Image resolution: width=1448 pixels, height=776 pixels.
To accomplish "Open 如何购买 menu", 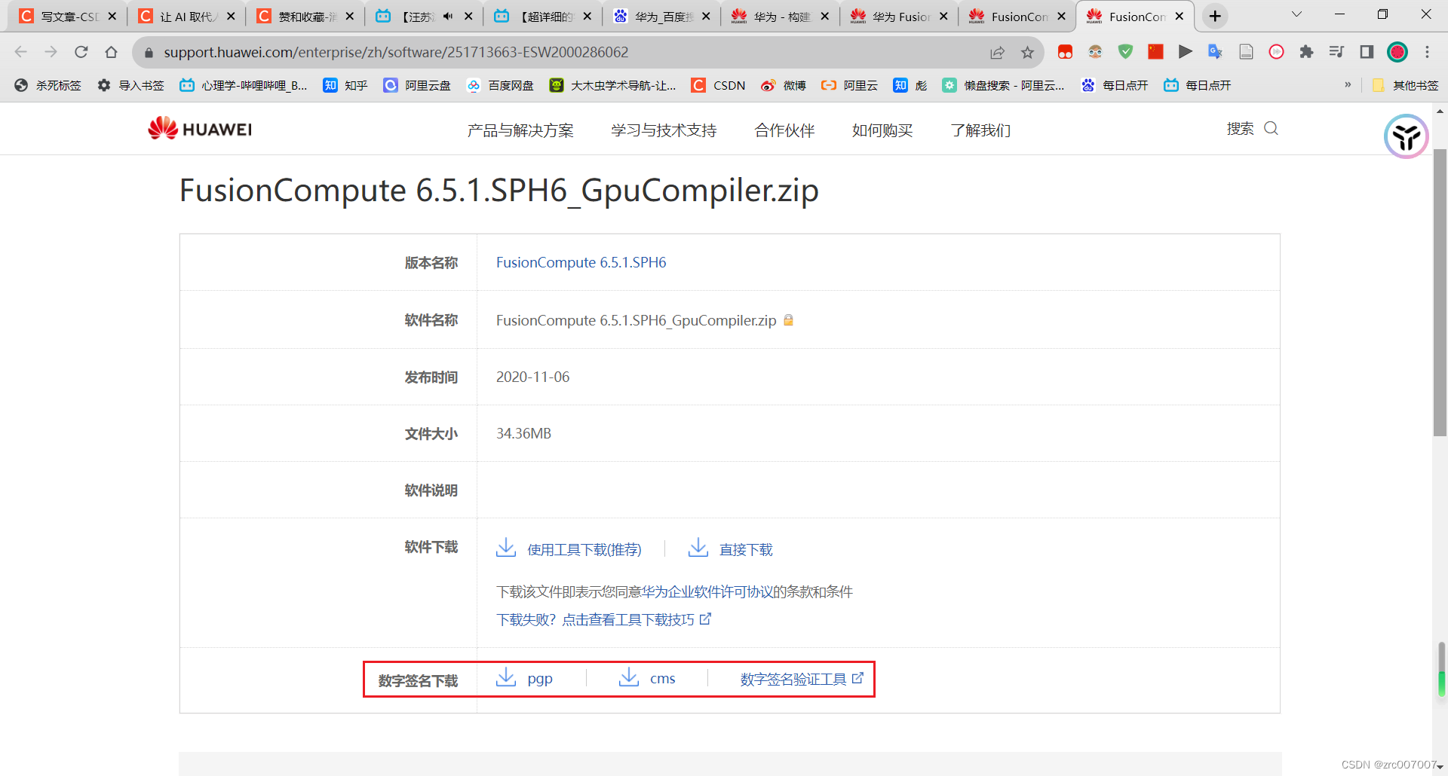I will 882,130.
